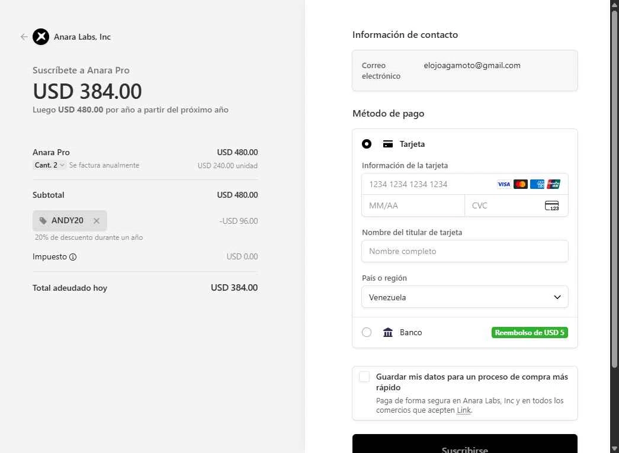Click the Subtotal USD 480.00 value

[x=238, y=195]
